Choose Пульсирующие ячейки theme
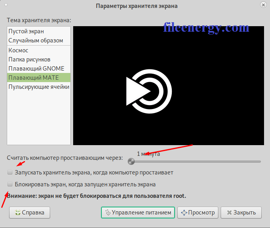270x228 pixels. click(39, 87)
